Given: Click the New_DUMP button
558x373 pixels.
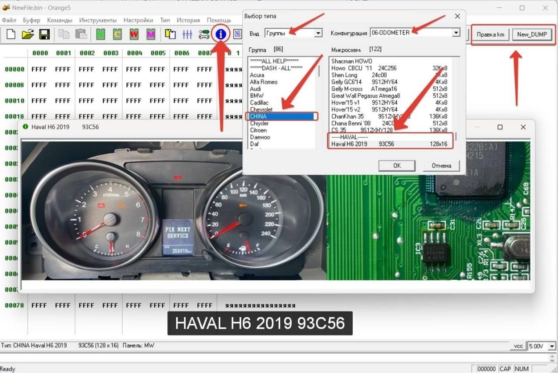Looking at the screenshot, I should tap(532, 34).
